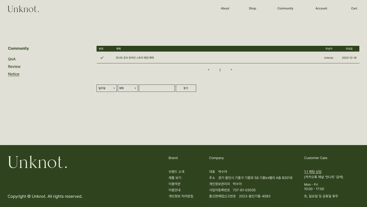
Task: Click the 작성자 column header
Action: 329,49
